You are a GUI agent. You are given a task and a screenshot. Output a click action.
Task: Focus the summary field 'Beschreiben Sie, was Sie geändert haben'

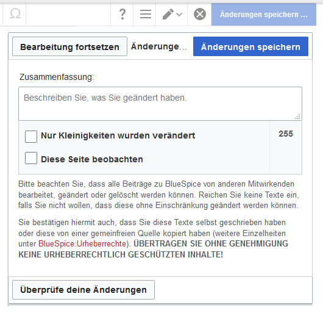(160, 104)
